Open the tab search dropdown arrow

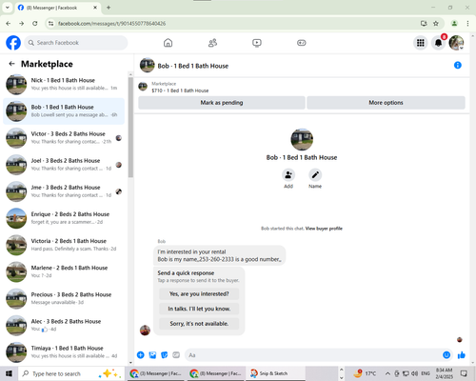coord(8,8)
